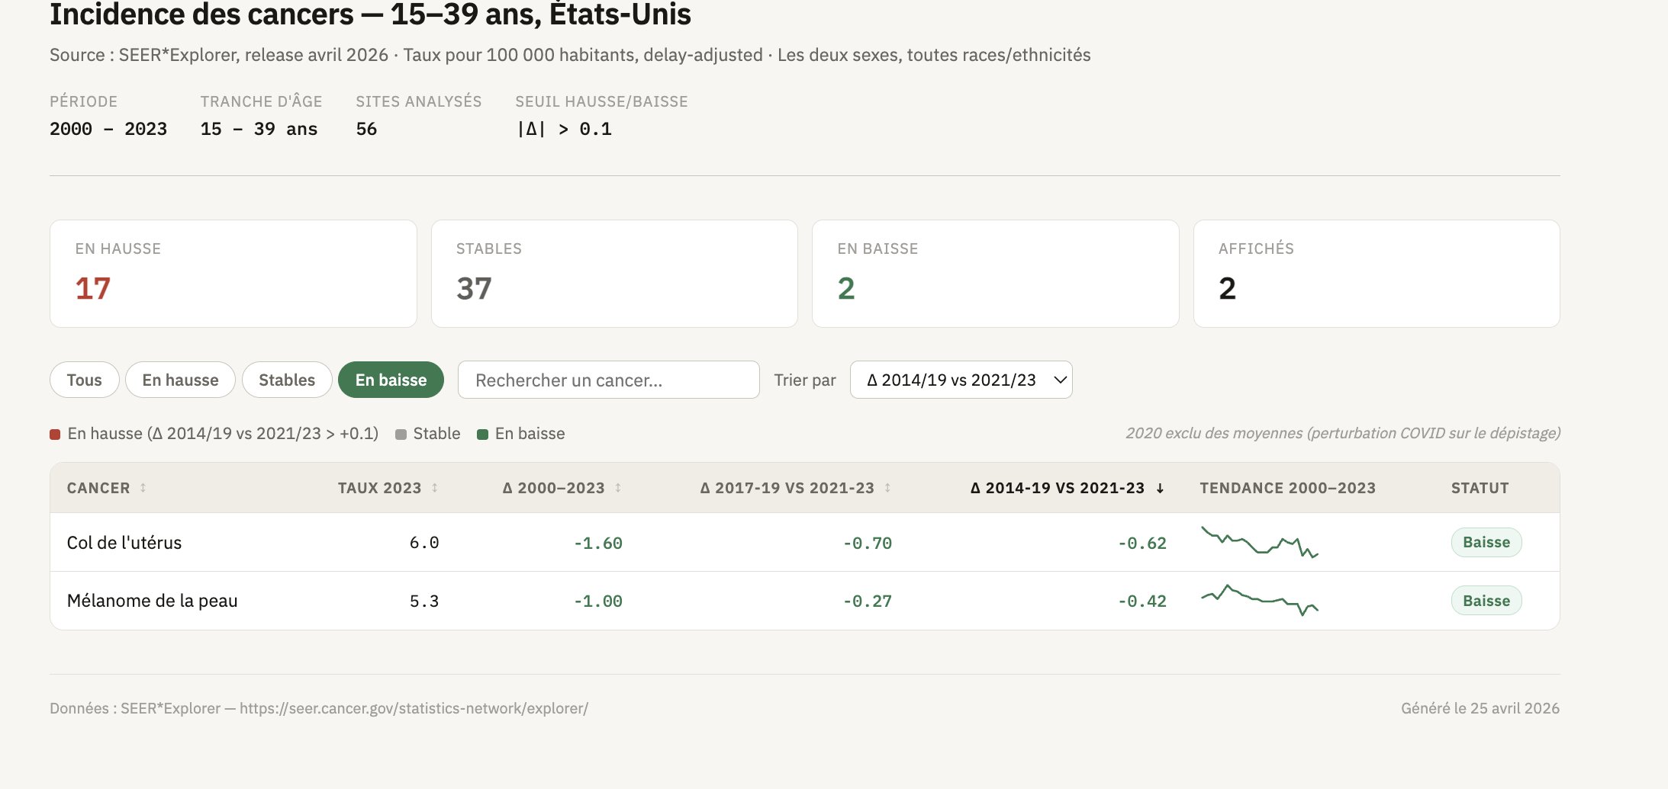This screenshot has height=789, width=1668.
Task: Click descending arrow on Δ 2014-19 vs 2021-23
Action: 1160,489
